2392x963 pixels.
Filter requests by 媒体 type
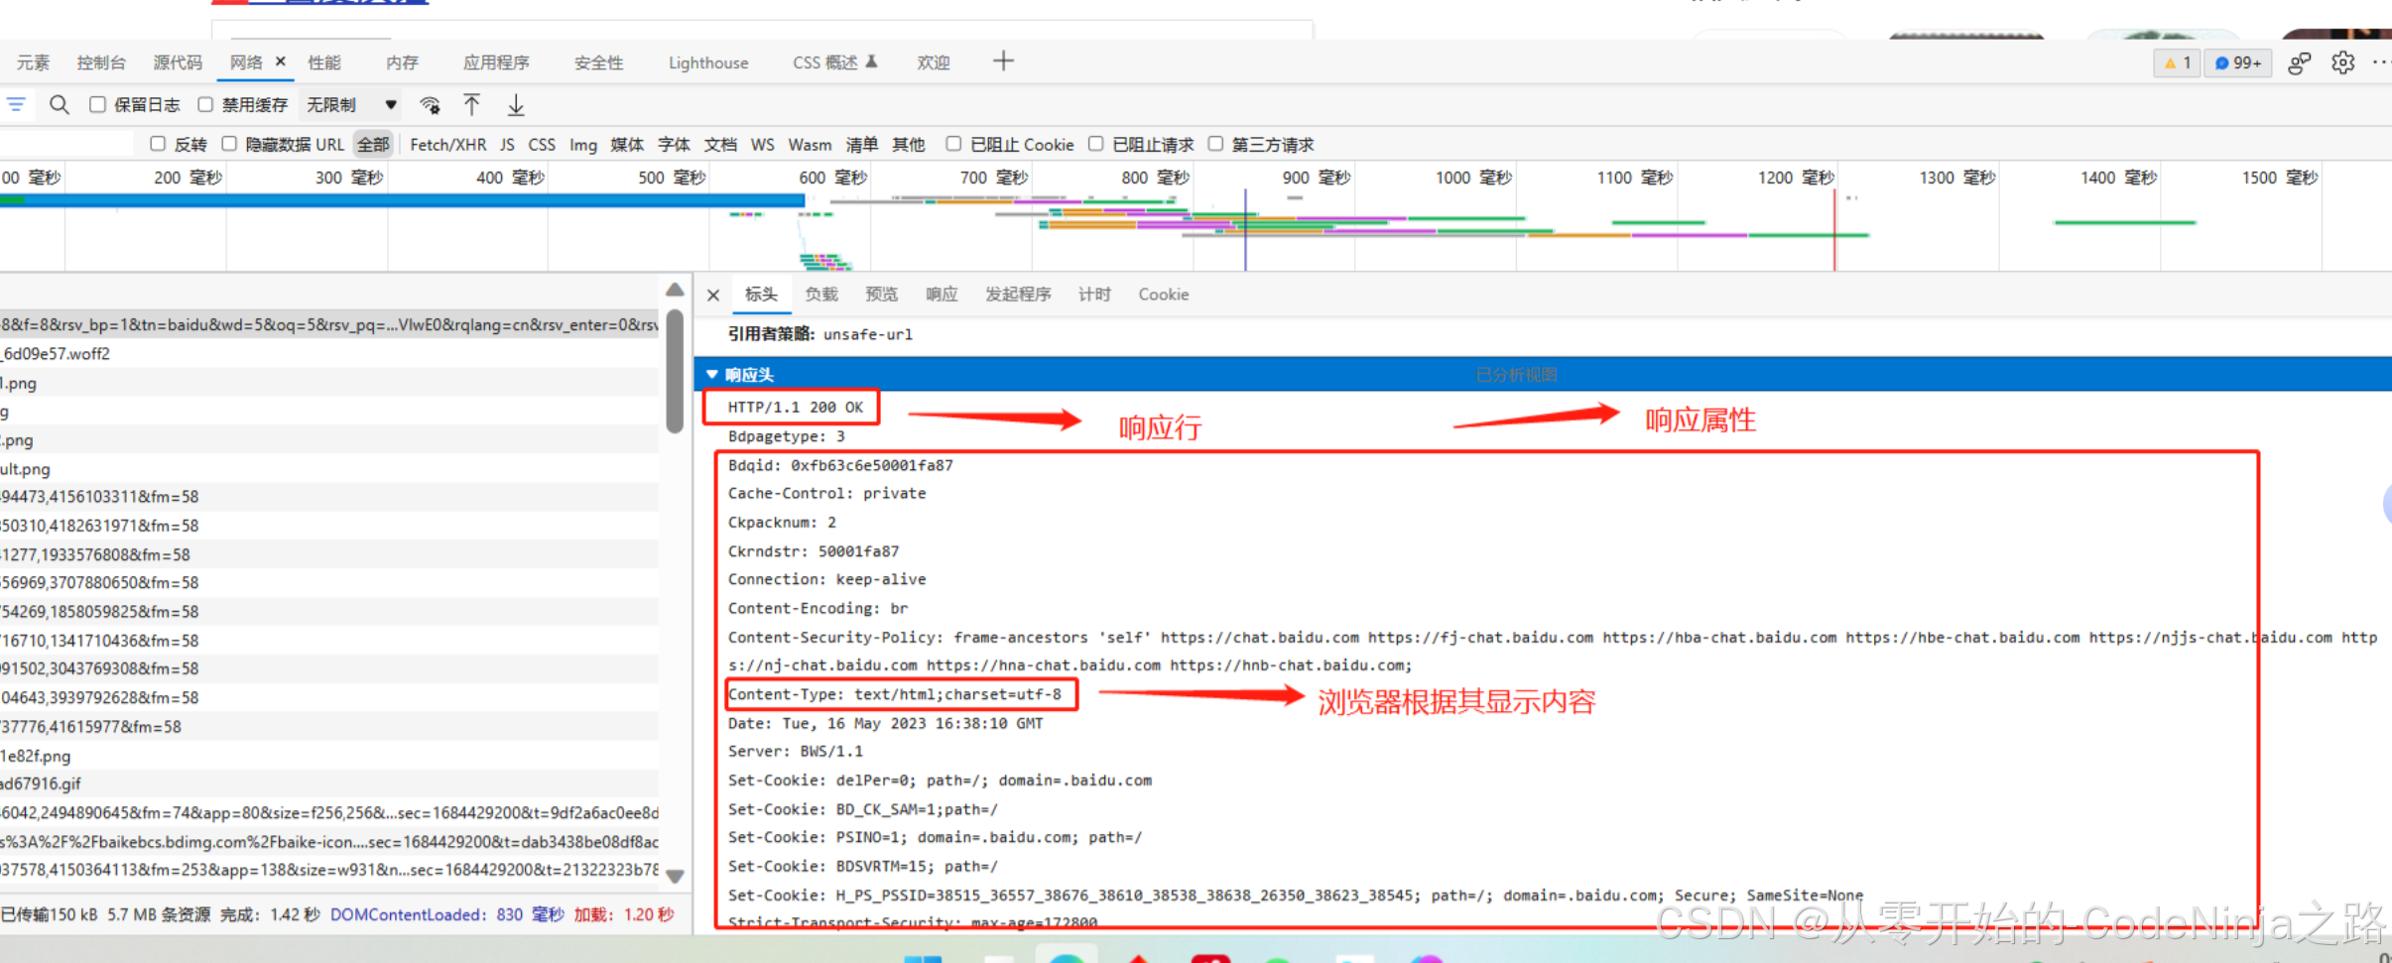[x=627, y=145]
